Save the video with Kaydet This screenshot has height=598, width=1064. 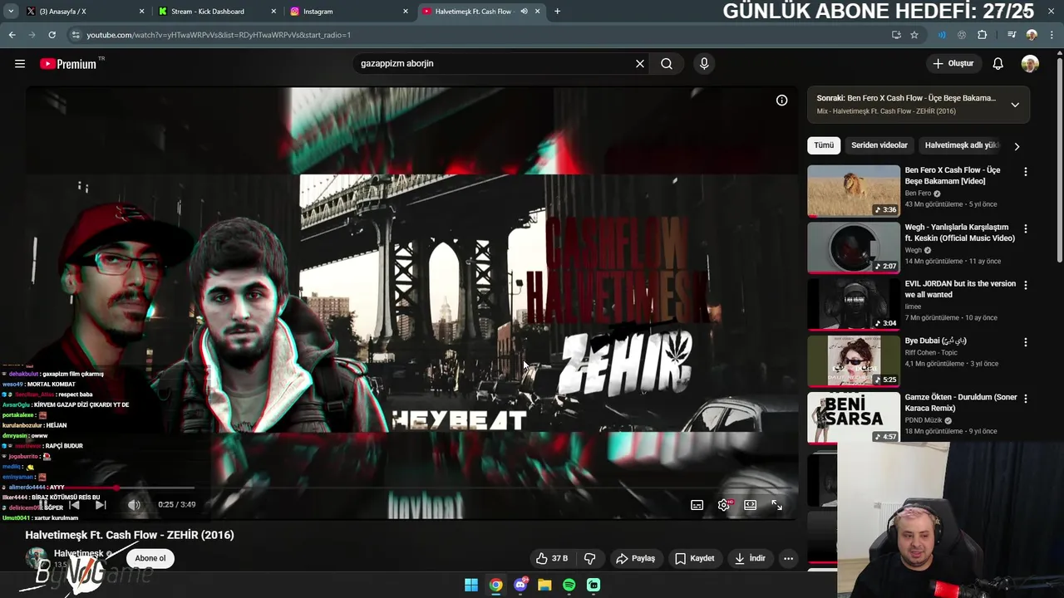tap(694, 558)
